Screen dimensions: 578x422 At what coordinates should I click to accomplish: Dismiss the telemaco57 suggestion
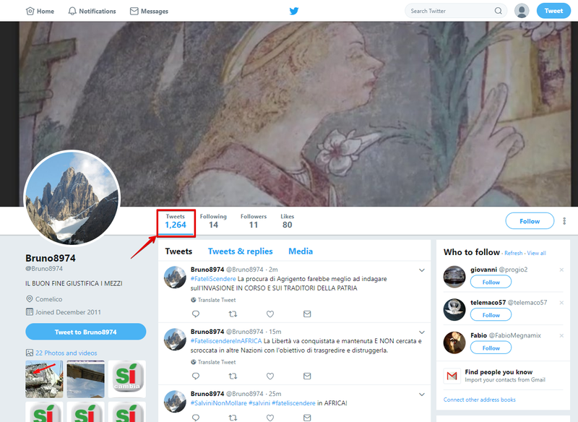[x=561, y=303]
